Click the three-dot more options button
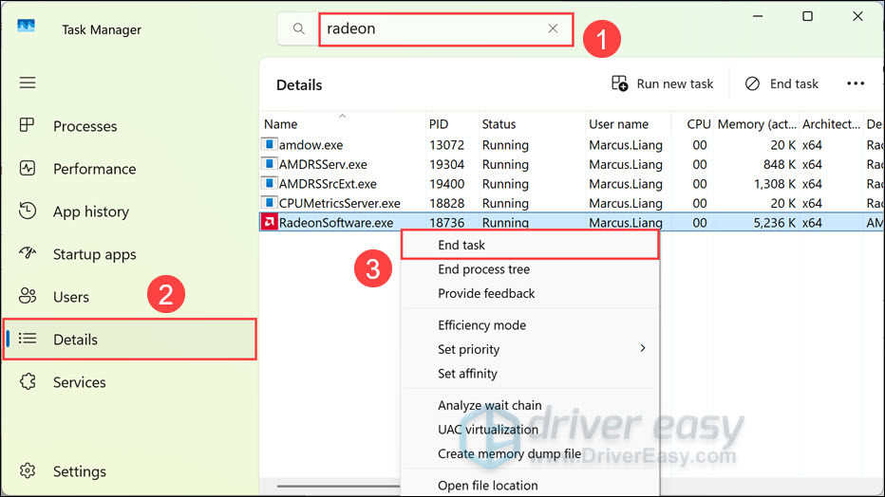The height and width of the screenshot is (497, 885). 856,83
